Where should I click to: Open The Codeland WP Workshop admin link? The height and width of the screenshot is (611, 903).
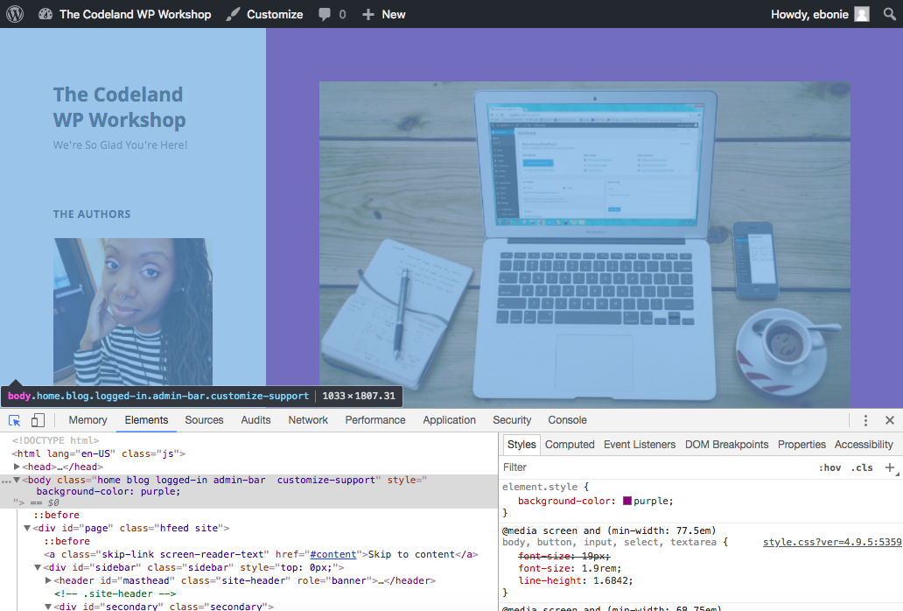135,14
